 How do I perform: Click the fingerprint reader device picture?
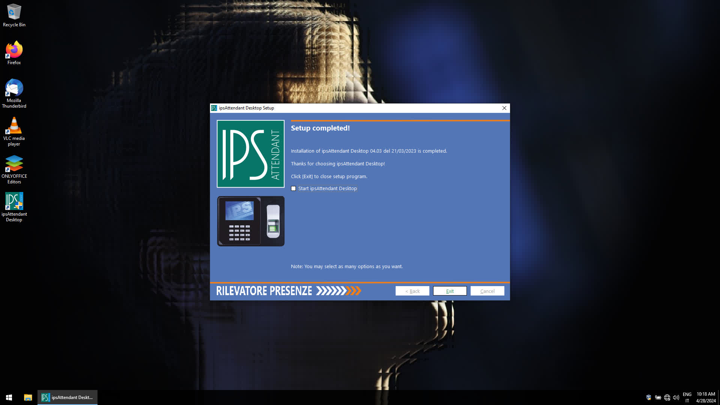[250, 221]
